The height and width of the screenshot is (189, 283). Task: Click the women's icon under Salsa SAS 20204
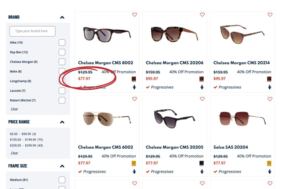click(270, 172)
